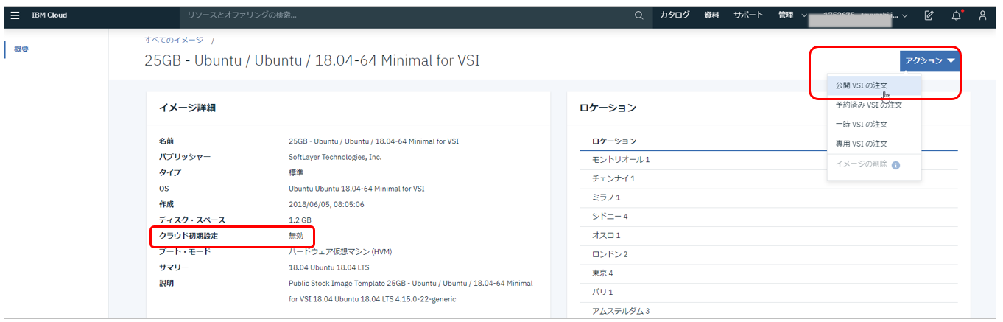Open the hamburger navigation menu

(x=15, y=15)
